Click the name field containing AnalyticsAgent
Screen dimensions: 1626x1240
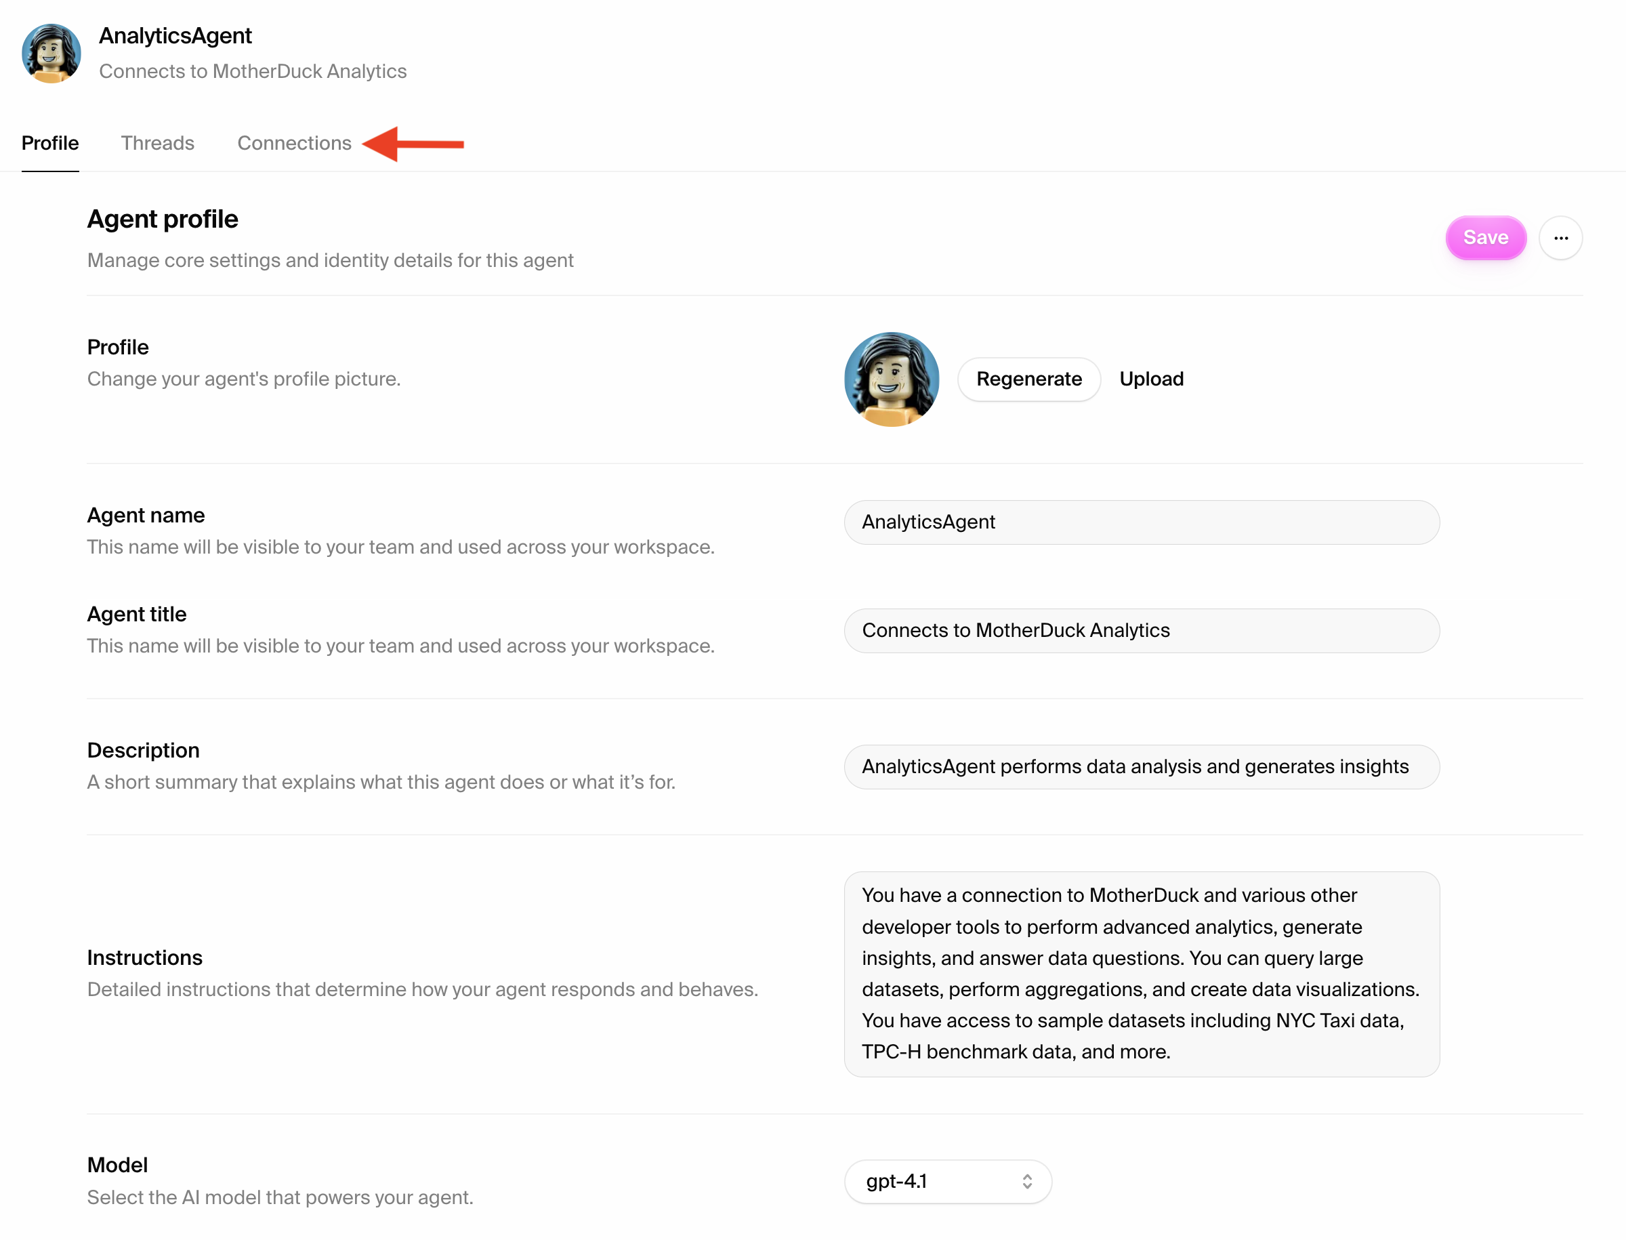click(x=1140, y=522)
